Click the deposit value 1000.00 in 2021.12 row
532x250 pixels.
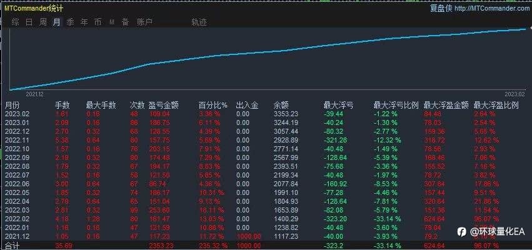[249, 236]
